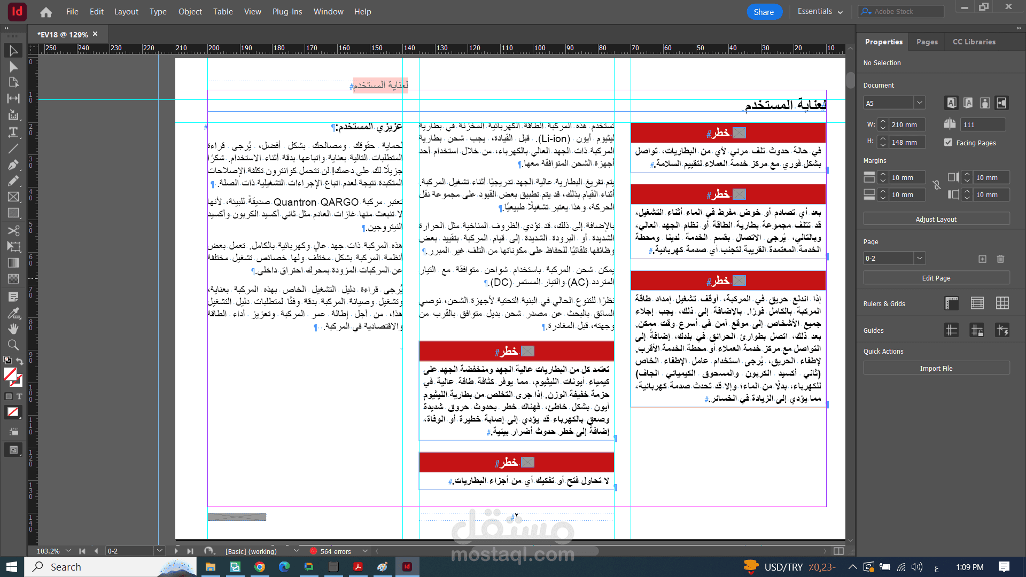Select the Pen tool
Screen dimensions: 1026x577
click(x=13, y=165)
